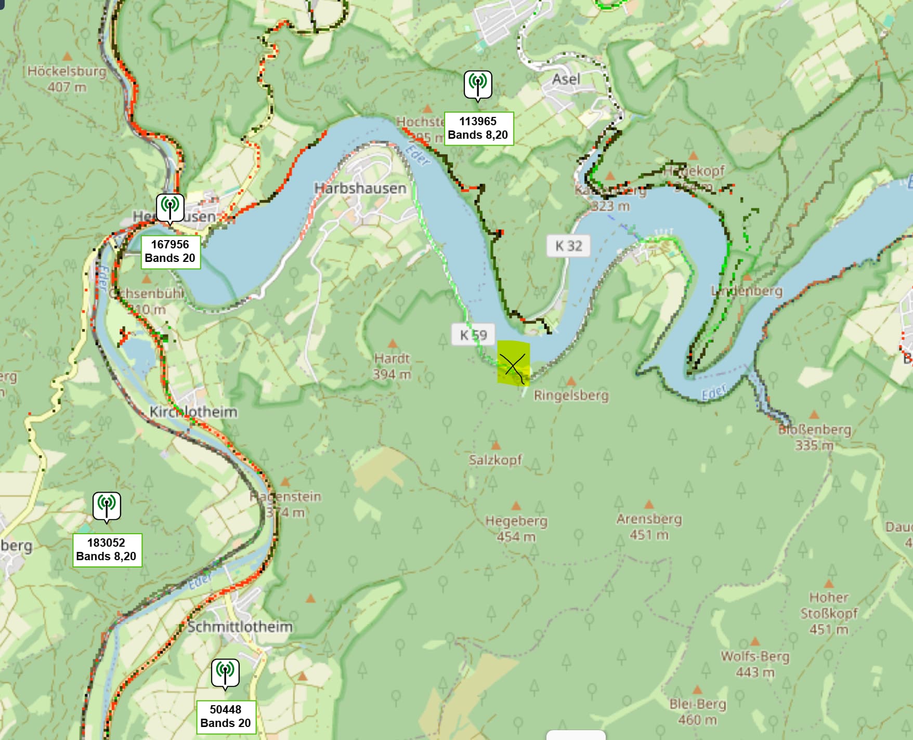Click the cell tower icon for 183052
The height and width of the screenshot is (740, 913).
pyautogui.click(x=107, y=507)
